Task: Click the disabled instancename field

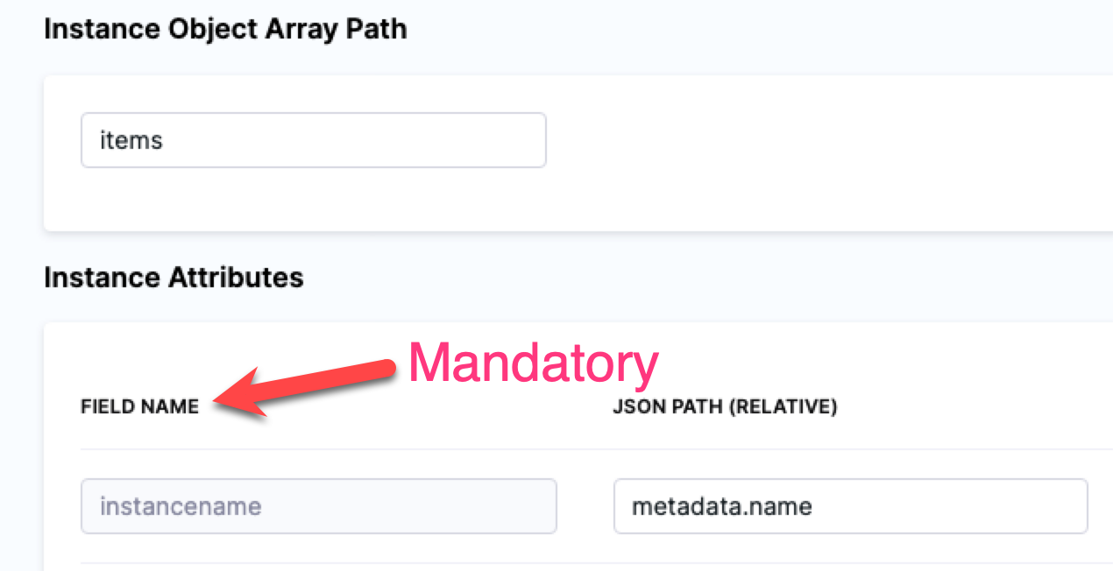Action: tap(318, 506)
